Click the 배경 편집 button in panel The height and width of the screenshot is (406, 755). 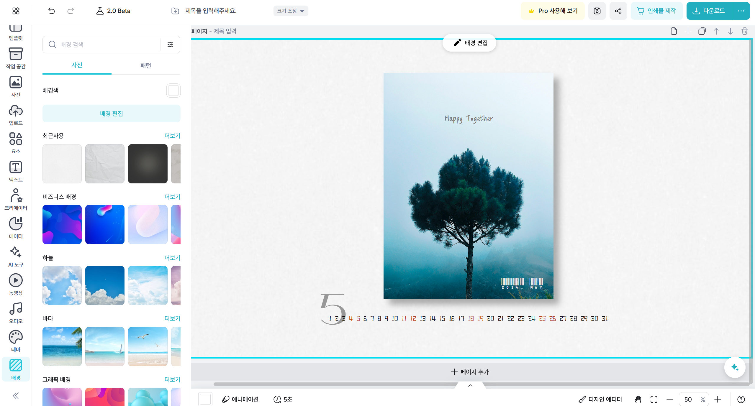click(x=111, y=114)
